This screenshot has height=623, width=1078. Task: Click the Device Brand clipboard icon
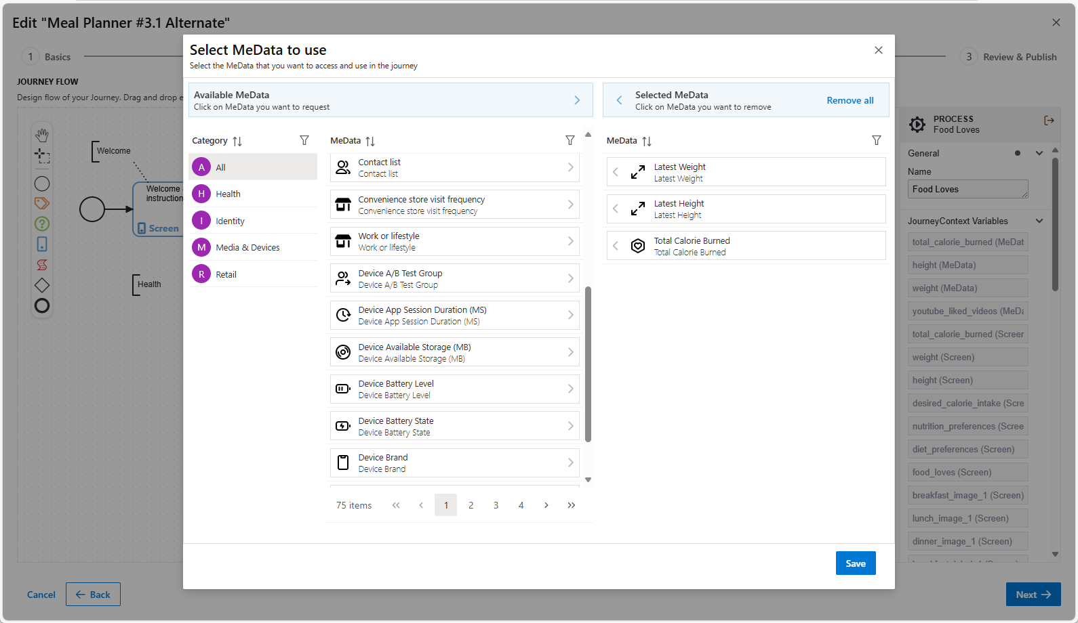(x=344, y=463)
